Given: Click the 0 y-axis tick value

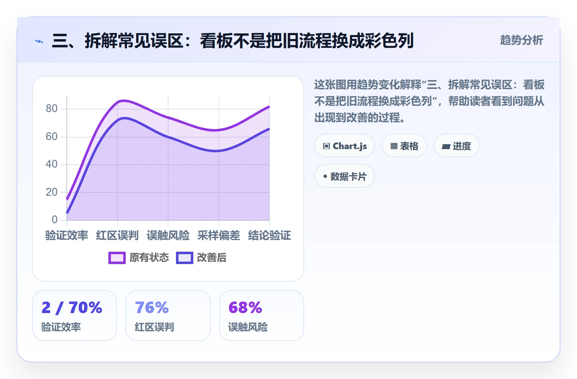Looking at the screenshot, I should click(x=55, y=220).
